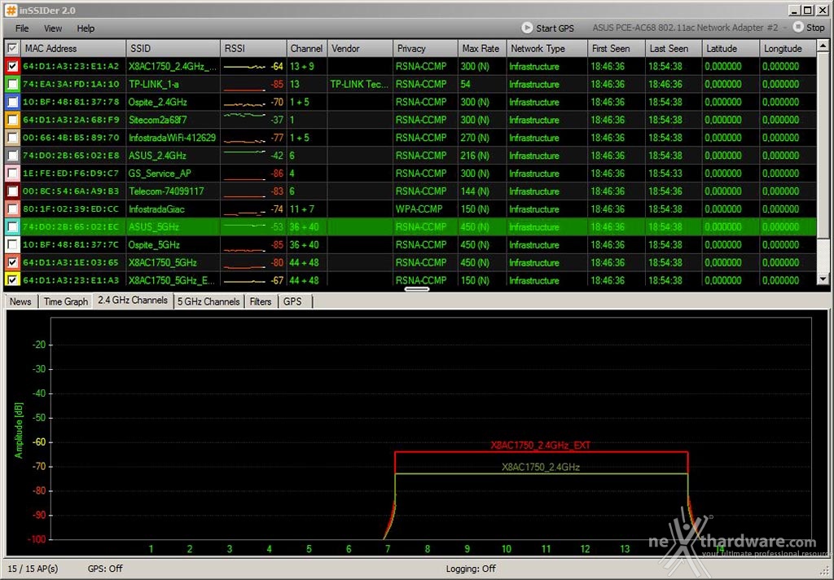This screenshot has width=834, height=580.
Task: Sort by Max Rate column header
Action: pyautogui.click(x=482, y=48)
